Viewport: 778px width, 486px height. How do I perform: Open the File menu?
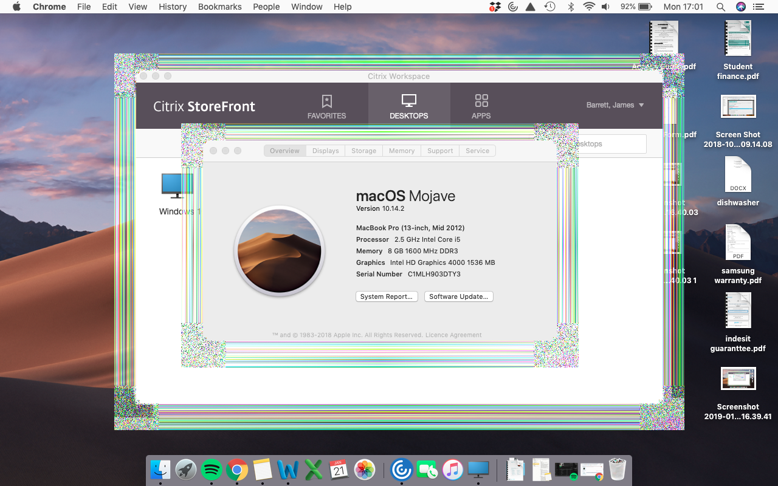[x=84, y=7]
